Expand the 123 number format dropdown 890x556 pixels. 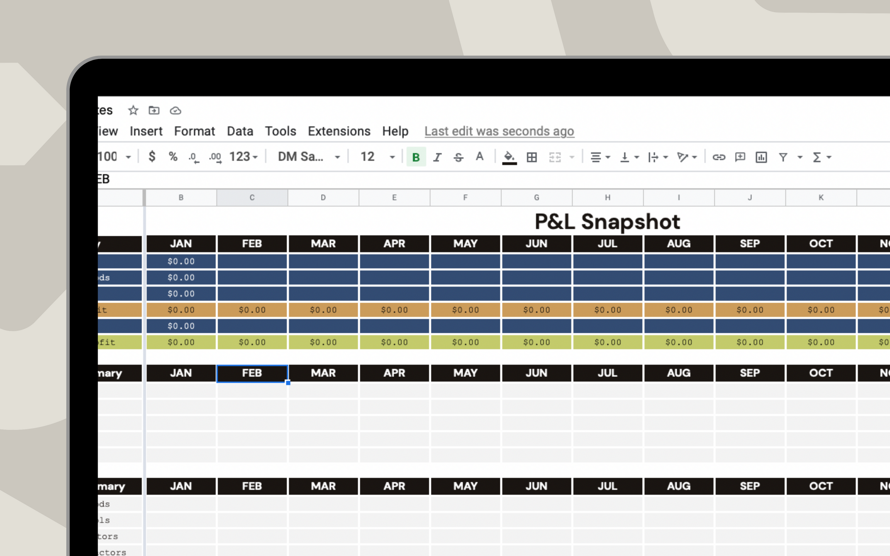click(244, 157)
